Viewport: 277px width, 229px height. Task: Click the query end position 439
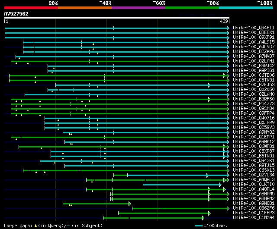(224, 21)
